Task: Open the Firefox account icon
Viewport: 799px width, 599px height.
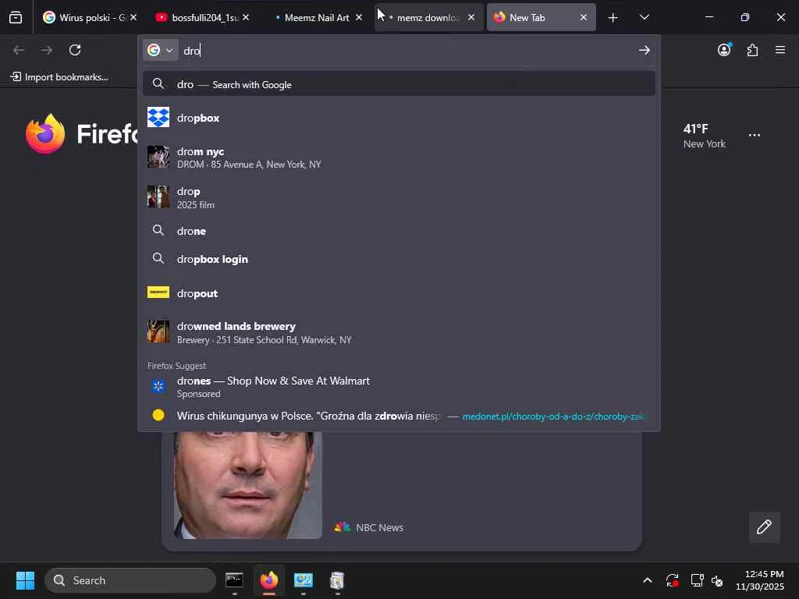Action: click(x=724, y=50)
